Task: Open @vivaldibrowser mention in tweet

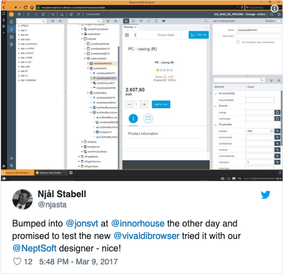Action: point(146,236)
